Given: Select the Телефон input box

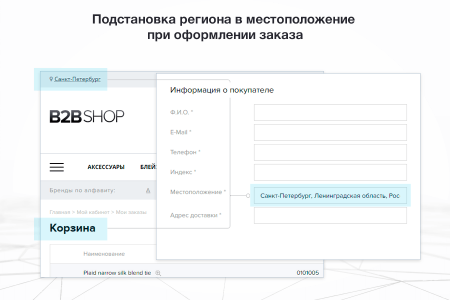Looking at the screenshot, I should 330,152.
